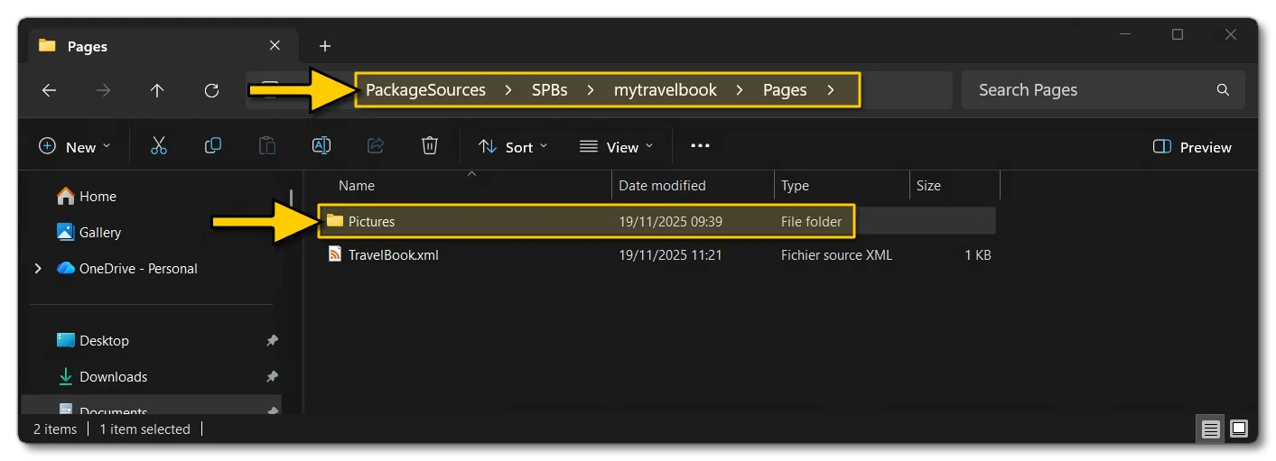1276x461 pixels.
Task: Open Desktop quick access folder
Action: click(x=93, y=340)
